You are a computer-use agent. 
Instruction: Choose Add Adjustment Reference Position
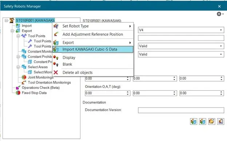pos(93,34)
